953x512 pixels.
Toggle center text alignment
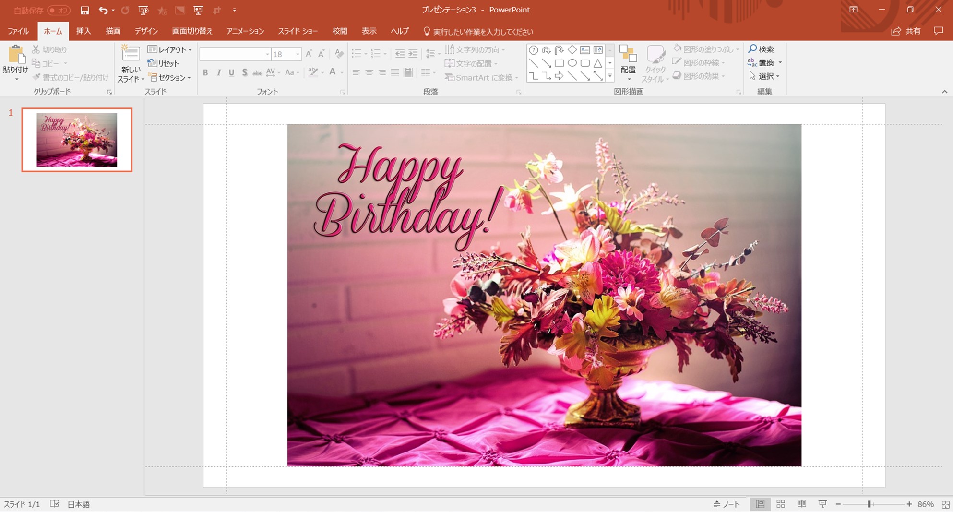tap(369, 72)
